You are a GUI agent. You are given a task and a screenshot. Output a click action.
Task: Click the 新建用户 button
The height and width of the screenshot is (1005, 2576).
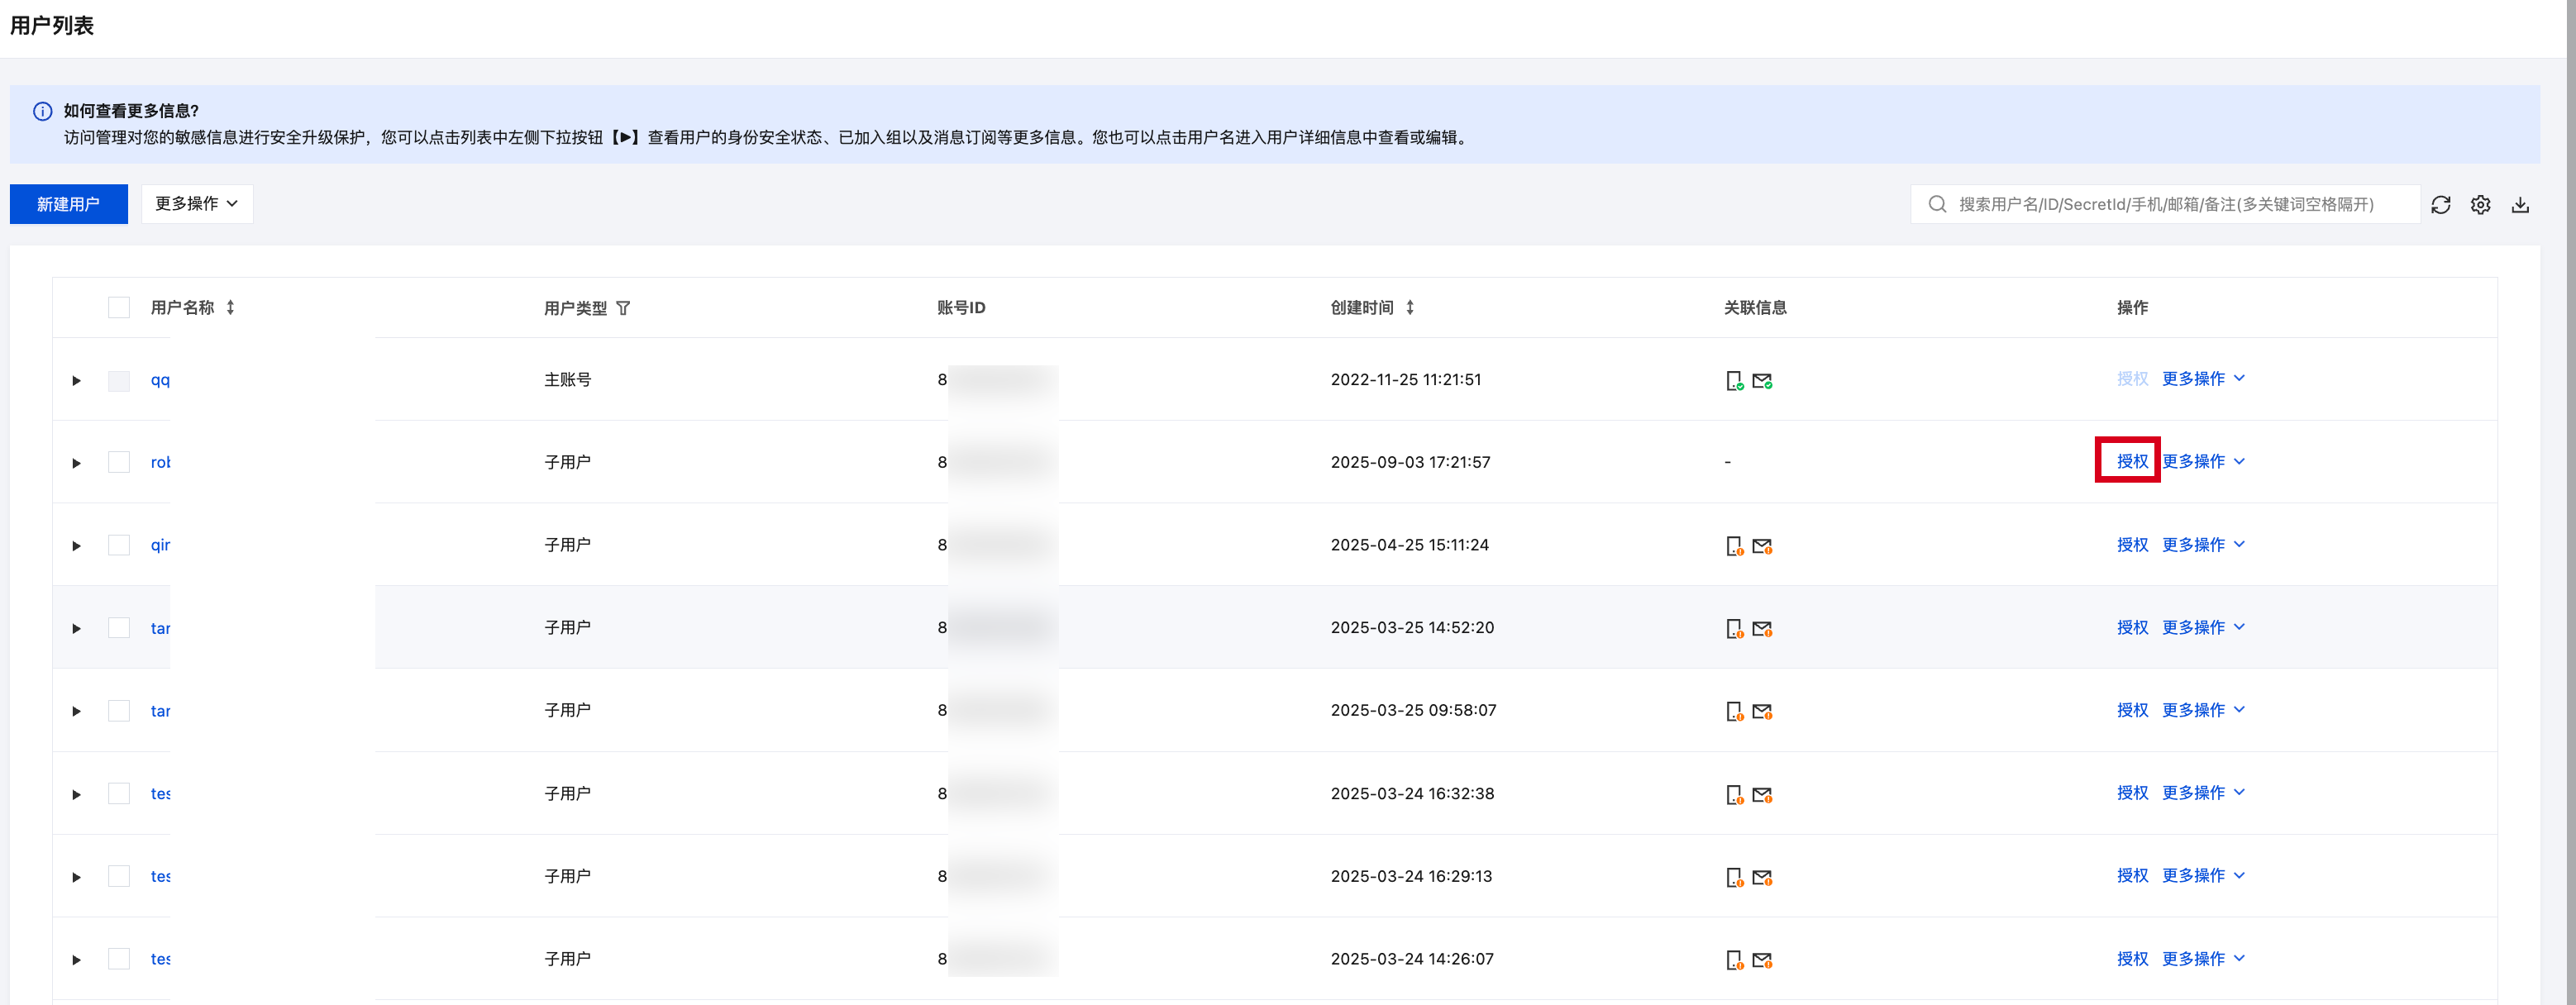tap(68, 204)
